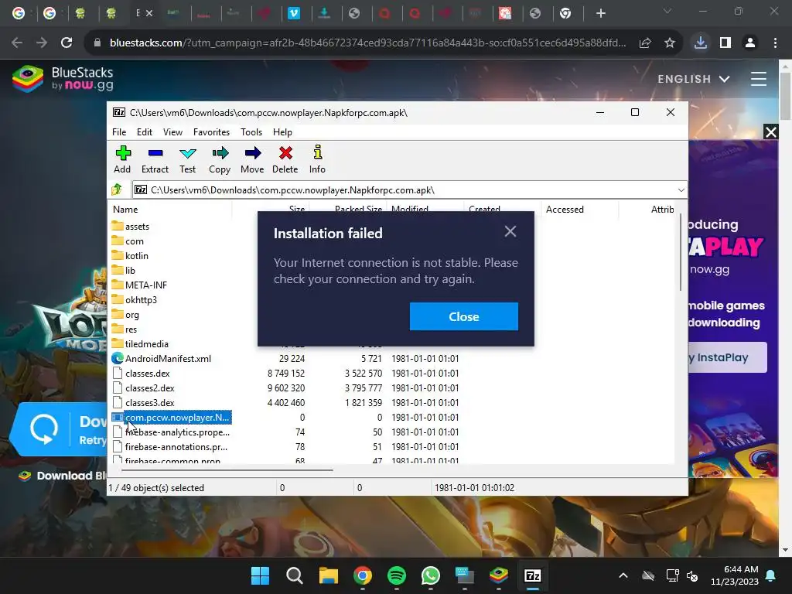Open the Favorites menu
Viewport: 792px width, 594px height.
coord(211,131)
